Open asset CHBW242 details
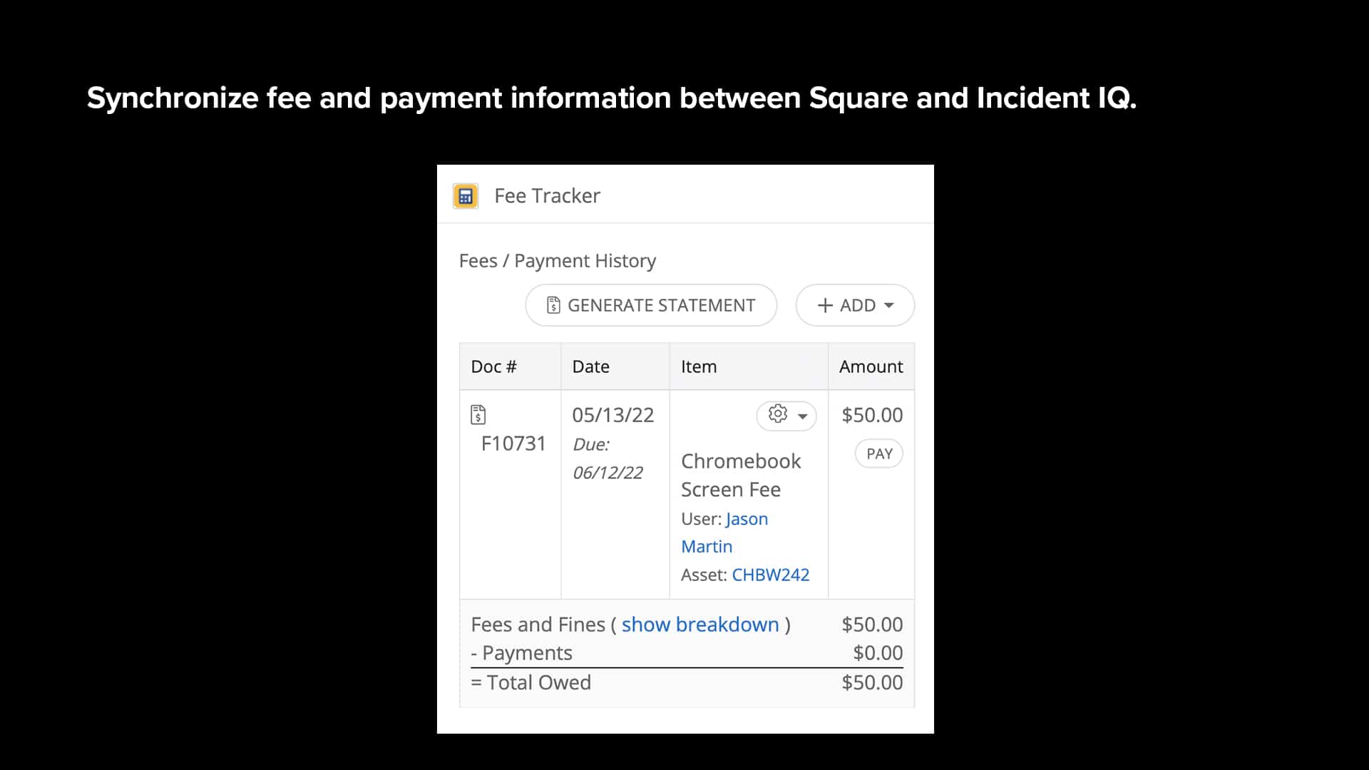Screen dimensions: 1369x770 click(x=771, y=575)
